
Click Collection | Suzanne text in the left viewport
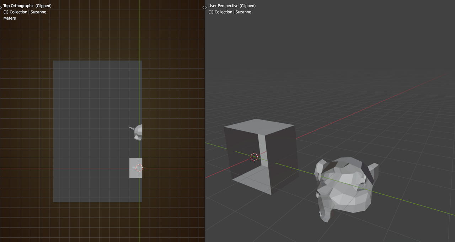click(25, 12)
